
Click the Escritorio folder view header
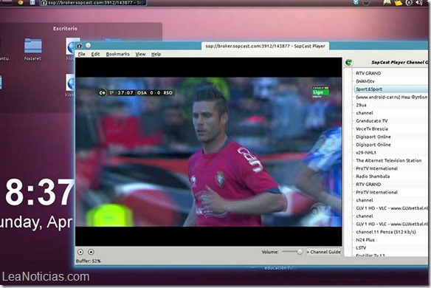(x=65, y=28)
